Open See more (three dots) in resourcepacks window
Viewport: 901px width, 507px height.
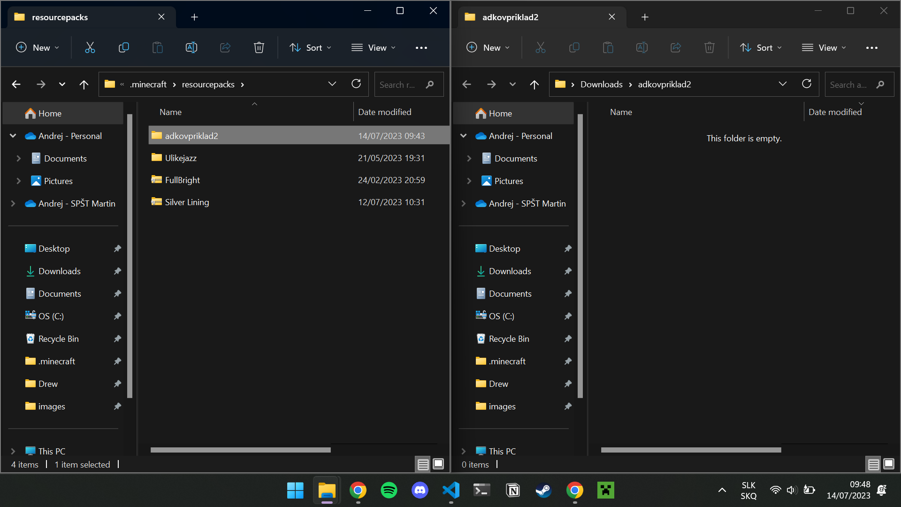[421, 47]
